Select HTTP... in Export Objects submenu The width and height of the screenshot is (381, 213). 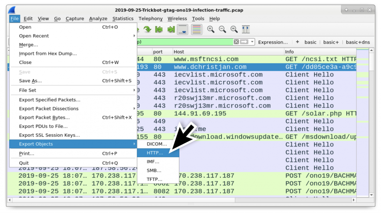[158, 153]
